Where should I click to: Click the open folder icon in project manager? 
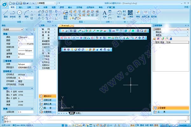[154, 39]
